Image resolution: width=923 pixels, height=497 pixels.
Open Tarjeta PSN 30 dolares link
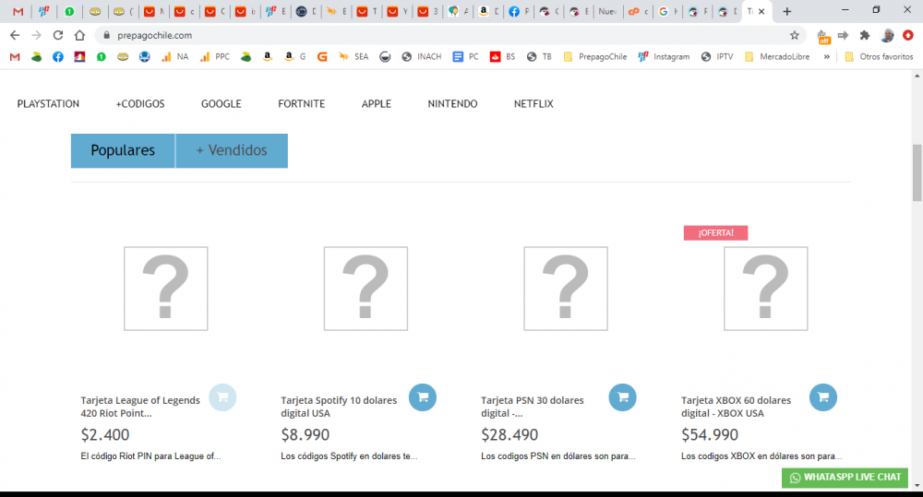533,407
